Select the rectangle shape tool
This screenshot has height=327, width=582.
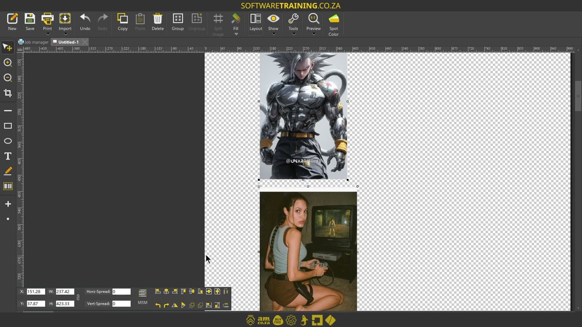(8, 126)
